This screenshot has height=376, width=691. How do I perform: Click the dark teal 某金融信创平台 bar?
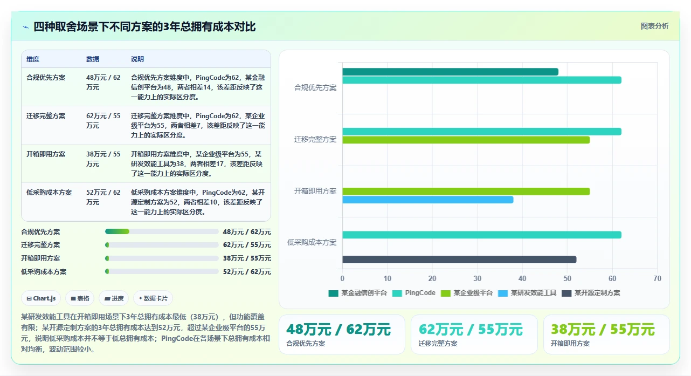click(450, 72)
